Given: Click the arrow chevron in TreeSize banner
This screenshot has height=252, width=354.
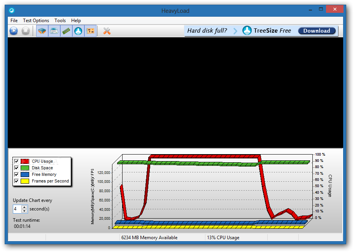Looking at the screenshot, I should 235,31.
